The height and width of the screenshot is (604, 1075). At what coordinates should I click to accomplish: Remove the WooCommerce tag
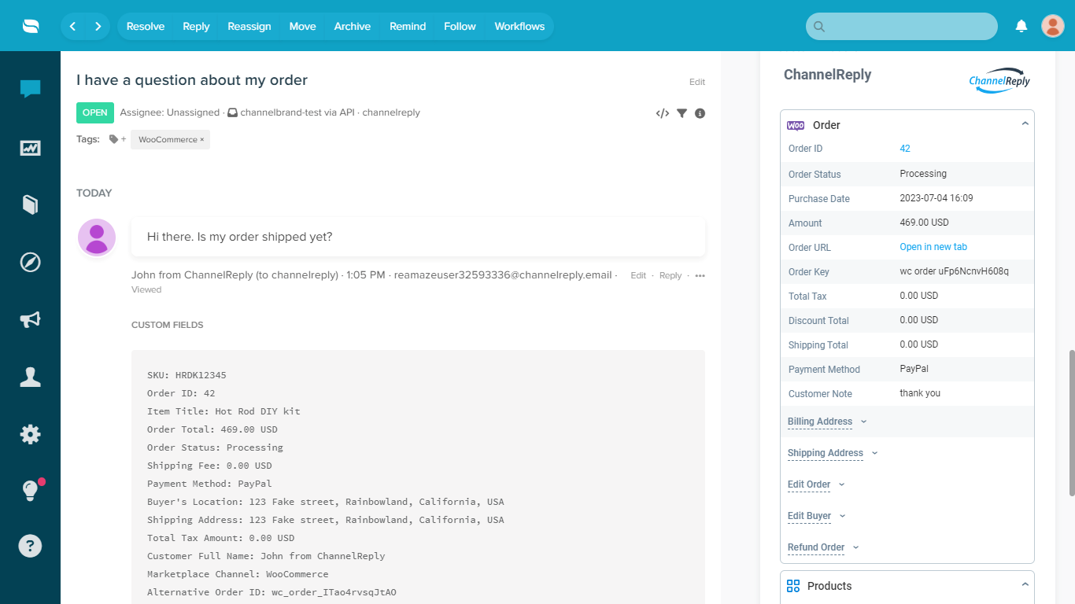coord(202,140)
